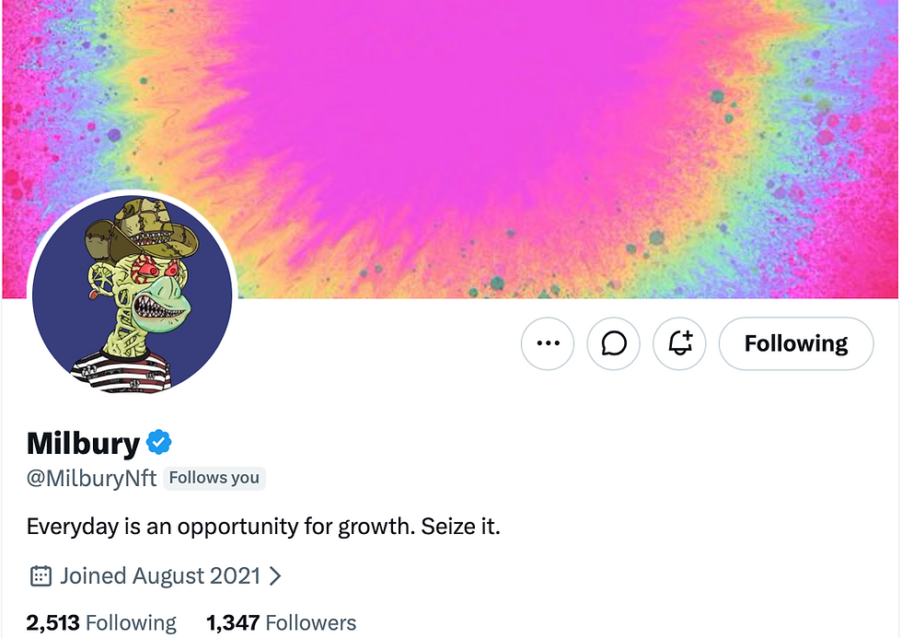Open the 1,347 Followers list
The image size is (902, 638).
point(281,623)
